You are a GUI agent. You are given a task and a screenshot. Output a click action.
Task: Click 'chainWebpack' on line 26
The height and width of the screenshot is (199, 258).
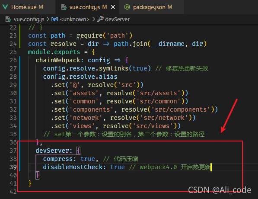pyautogui.click(x=58, y=60)
